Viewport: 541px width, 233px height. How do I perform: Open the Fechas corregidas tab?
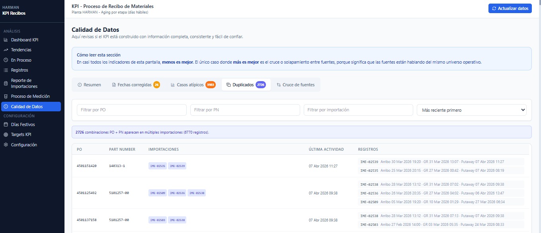(135, 84)
